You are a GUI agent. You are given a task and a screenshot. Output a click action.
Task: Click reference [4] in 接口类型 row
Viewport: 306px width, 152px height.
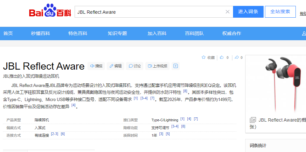189,119
